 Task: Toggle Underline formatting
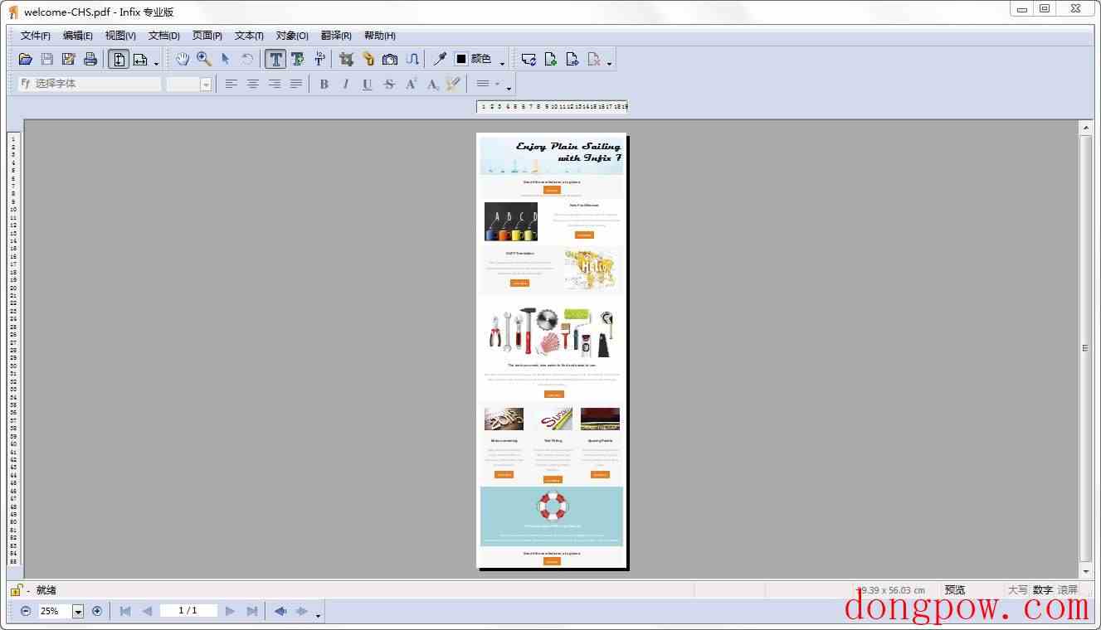[x=367, y=84]
